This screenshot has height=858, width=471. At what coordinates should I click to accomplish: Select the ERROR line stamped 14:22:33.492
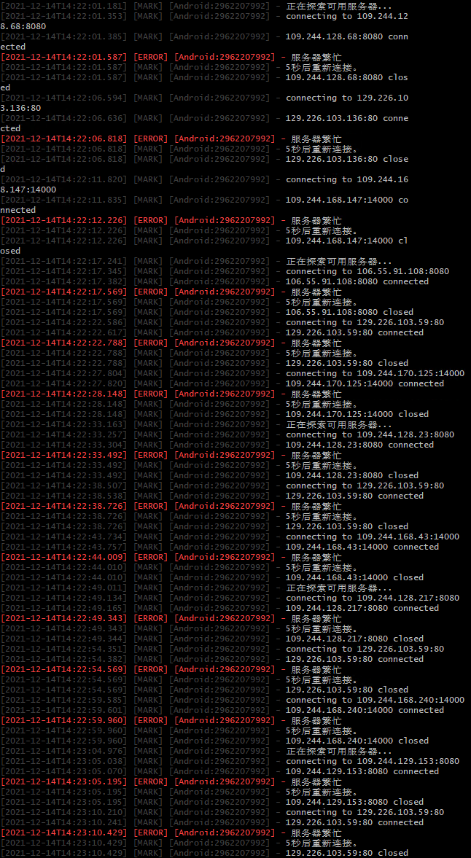[171, 456]
